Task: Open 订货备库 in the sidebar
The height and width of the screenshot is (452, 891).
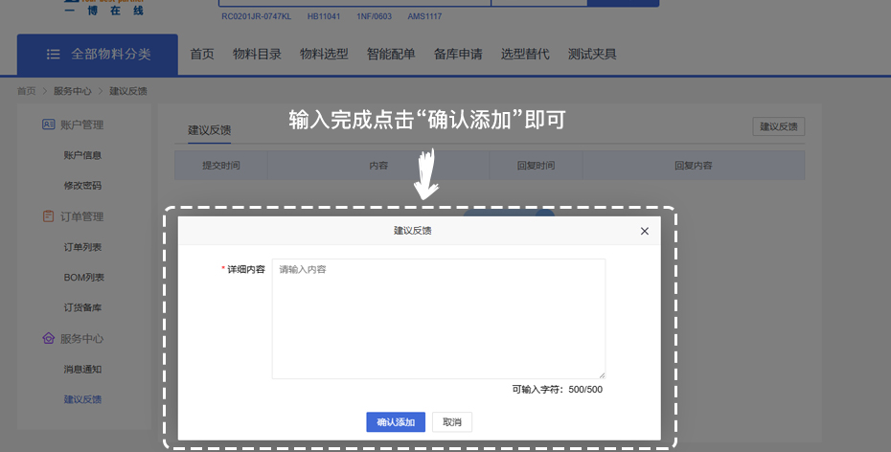Action: click(82, 307)
